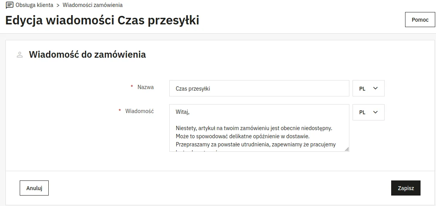Click inside the Wiadomość text area

pyautogui.click(x=259, y=128)
